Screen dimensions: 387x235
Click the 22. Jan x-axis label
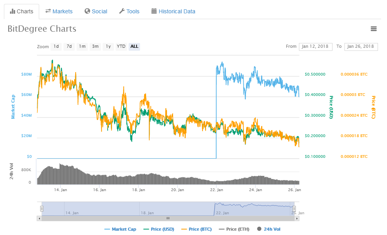[217, 190]
